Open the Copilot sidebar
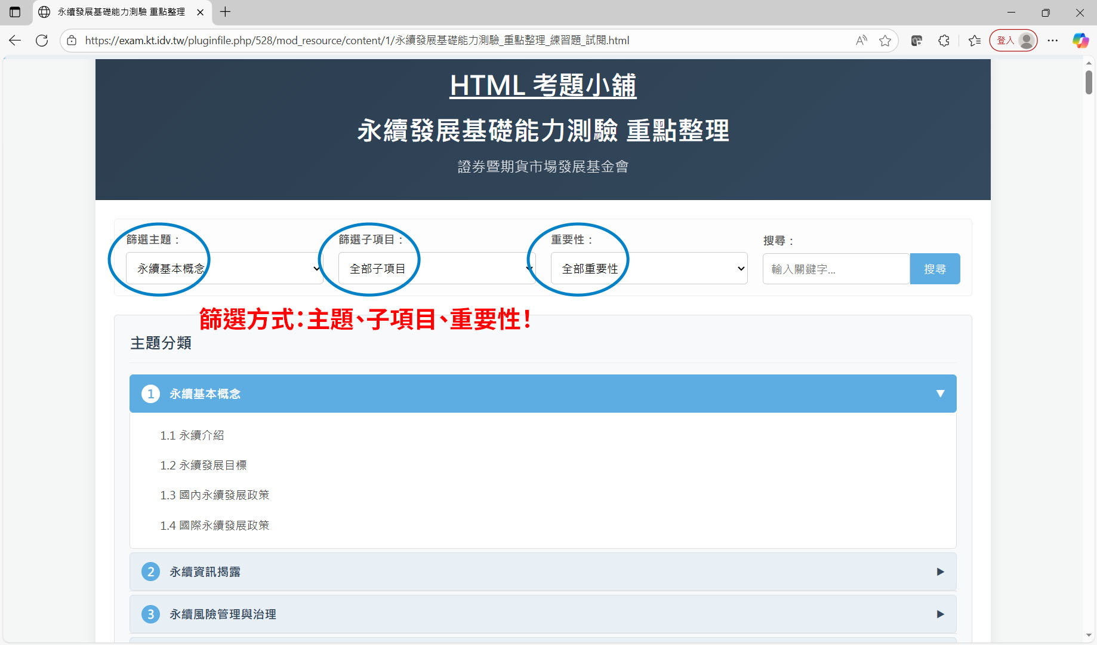This screenshot has width=1097, height=645. pyautogui.click(x=1080, y=40)
